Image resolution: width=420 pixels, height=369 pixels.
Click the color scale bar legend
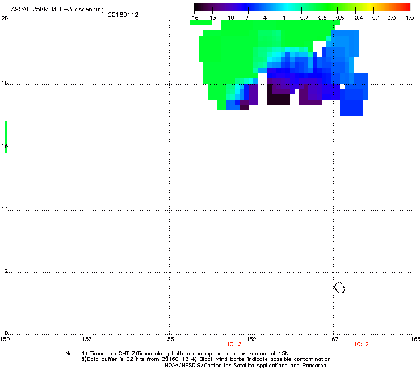click(x=302, y=7)
